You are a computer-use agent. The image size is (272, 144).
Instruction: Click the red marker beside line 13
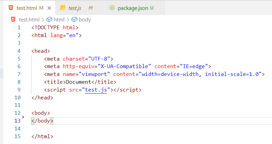pyautogui.click(x=23, y=117)
